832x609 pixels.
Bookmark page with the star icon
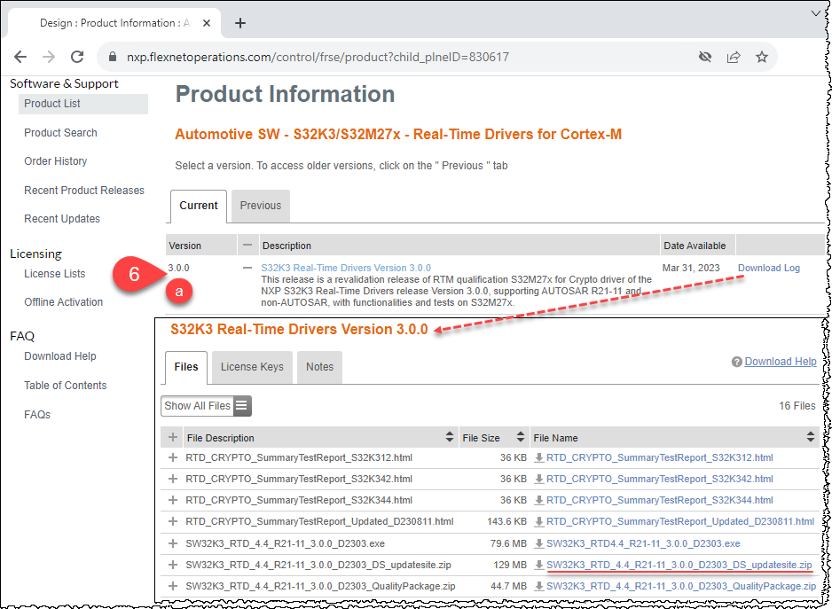click(762, 57)
